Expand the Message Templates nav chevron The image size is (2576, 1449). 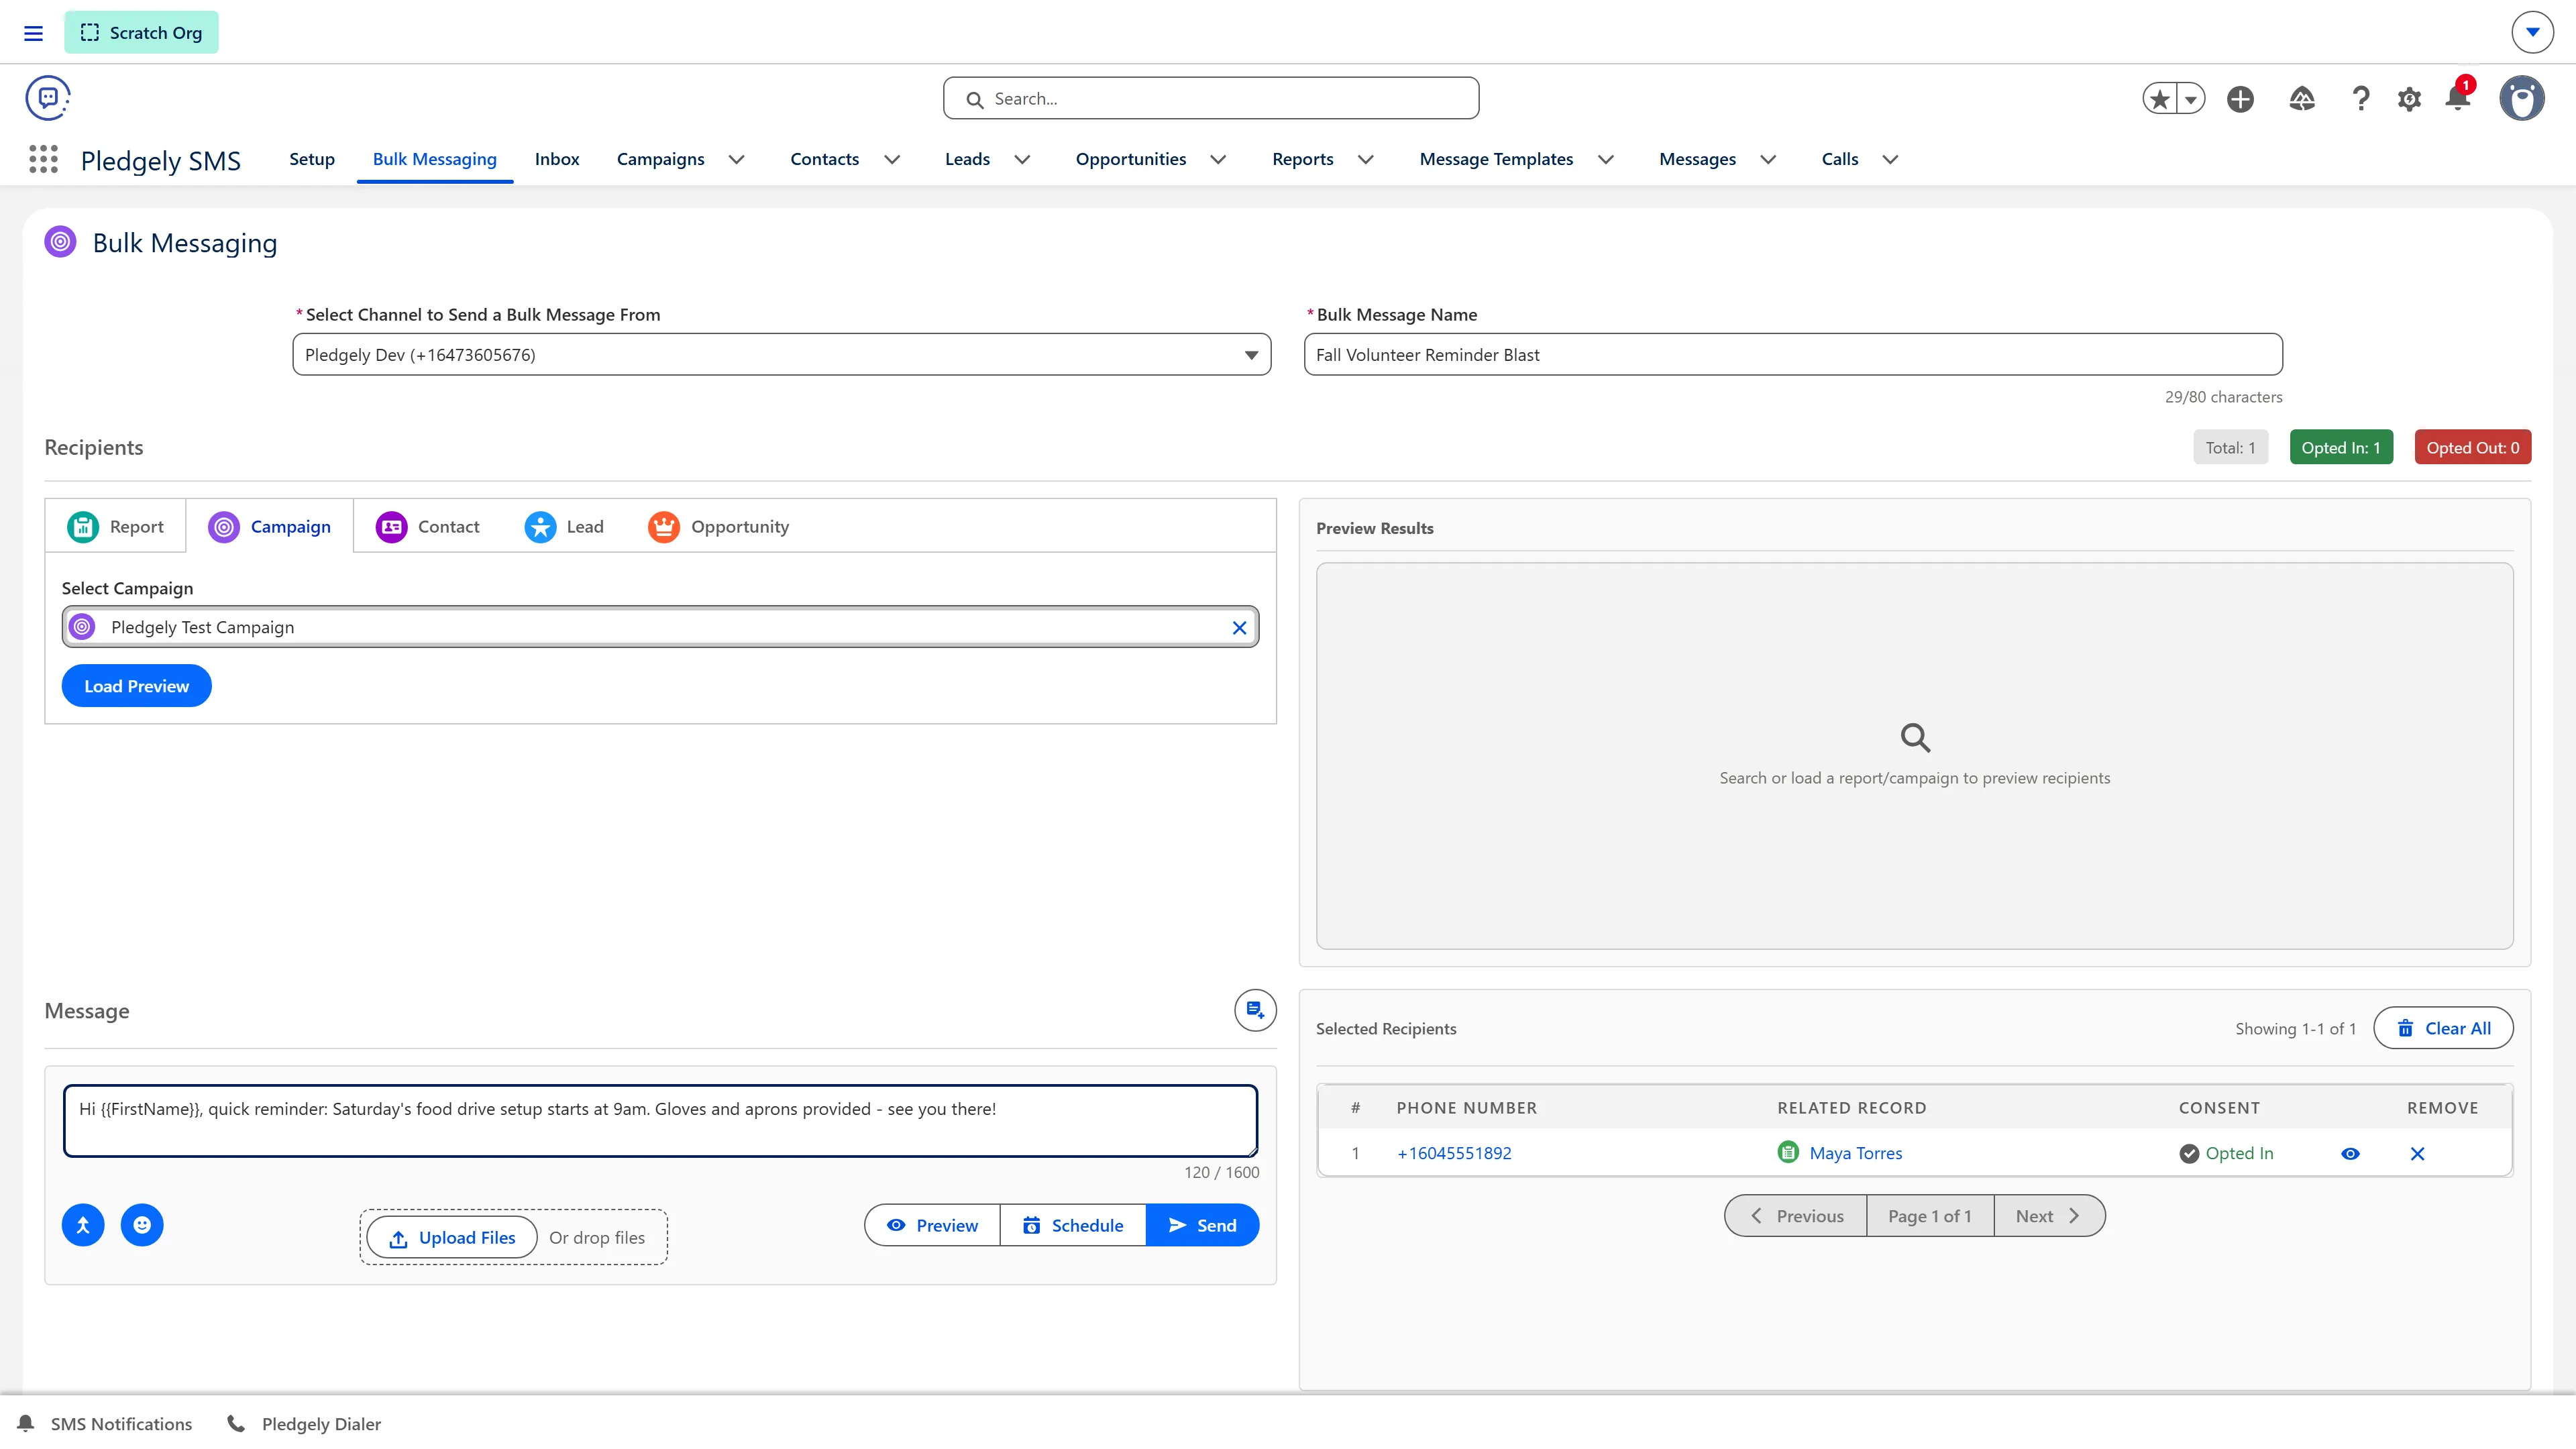pos(1606,159)
